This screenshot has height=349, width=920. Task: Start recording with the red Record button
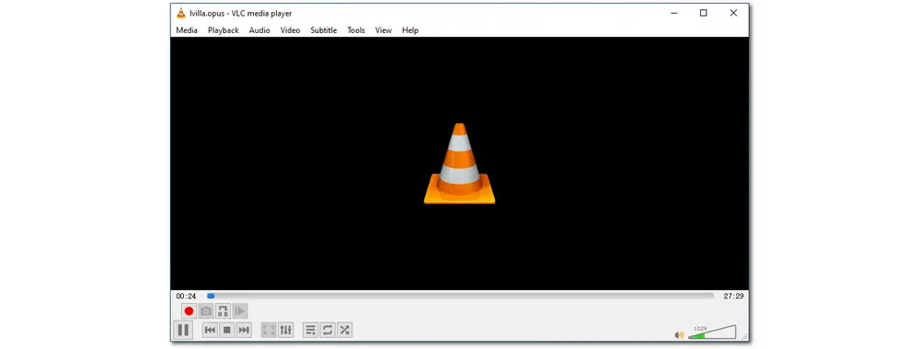[189, 311]
